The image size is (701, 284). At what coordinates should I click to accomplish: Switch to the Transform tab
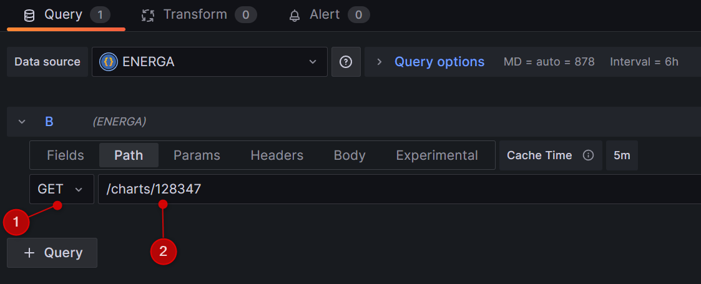(195, 15)
